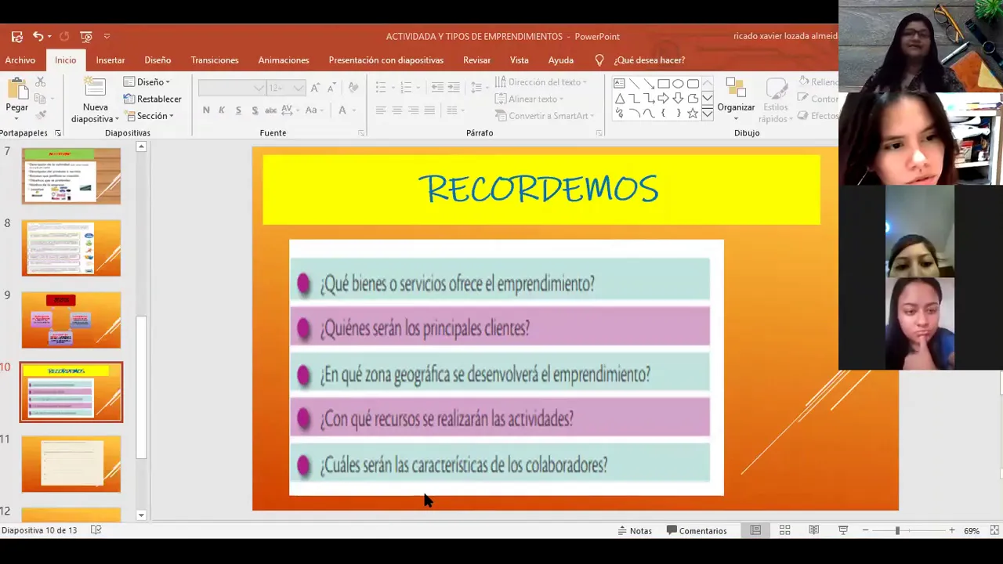Pick the right arrow shape in gallery

663,99
